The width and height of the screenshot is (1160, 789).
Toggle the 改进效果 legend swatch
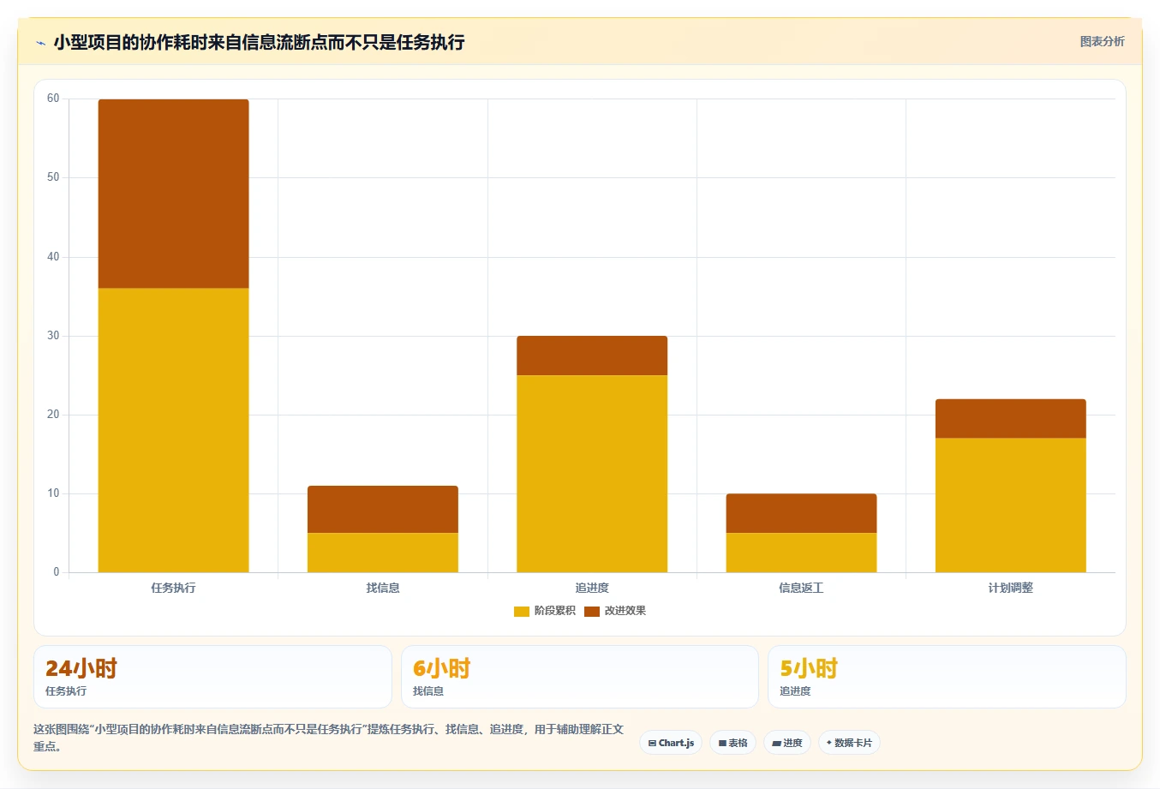[x=591, y=611]
